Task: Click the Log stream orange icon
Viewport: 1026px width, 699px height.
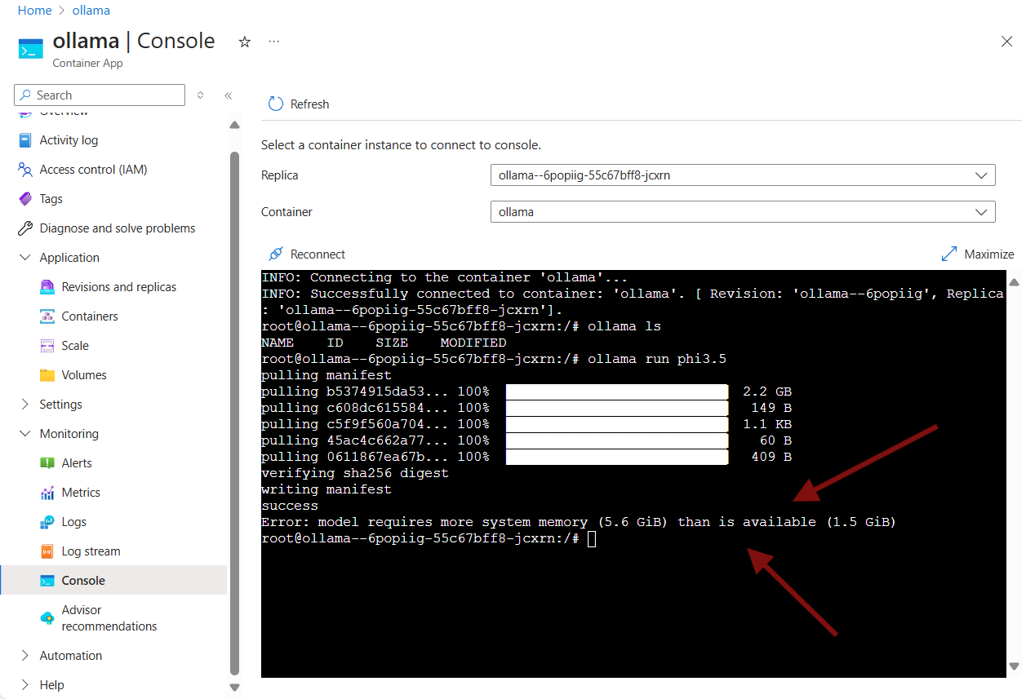Action: [47, 551]
